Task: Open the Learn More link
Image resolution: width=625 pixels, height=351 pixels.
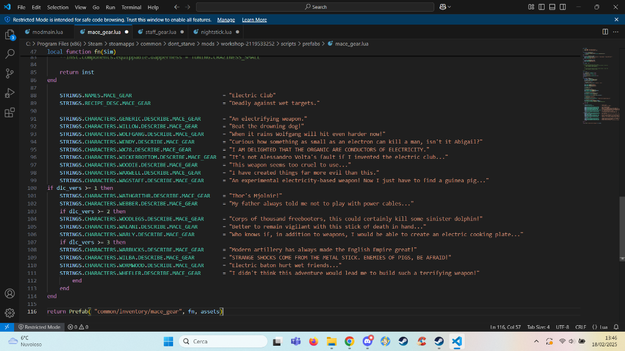Action: pyautogui.click(x=254, y=19)
